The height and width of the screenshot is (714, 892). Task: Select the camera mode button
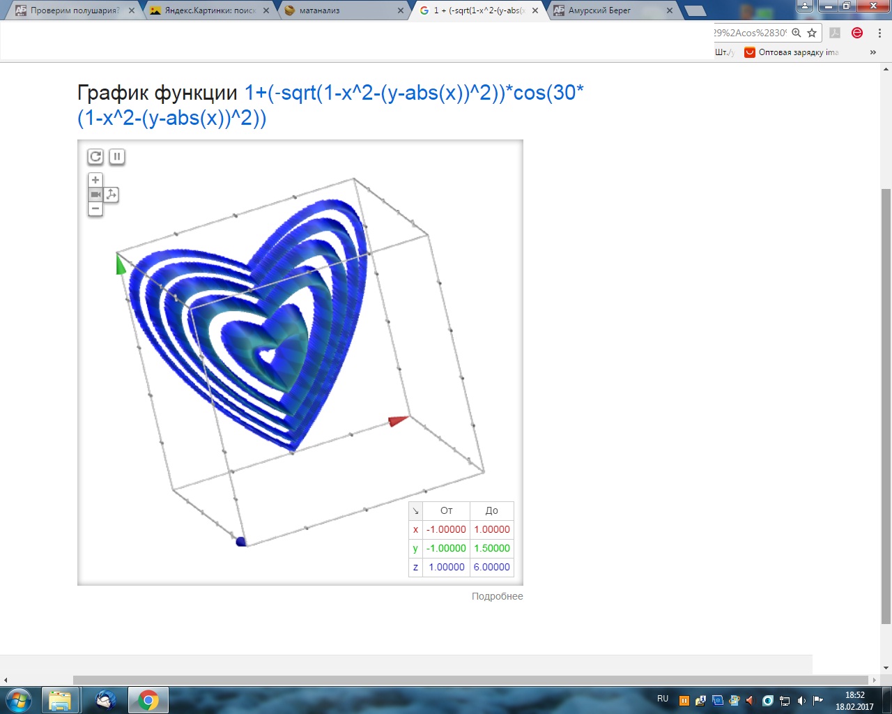click(95, 195)
